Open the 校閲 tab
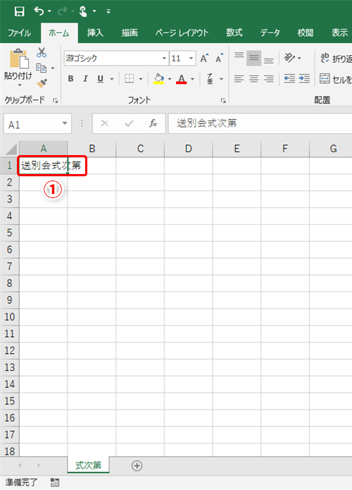 pyautogui.click(x=306, y=32)
